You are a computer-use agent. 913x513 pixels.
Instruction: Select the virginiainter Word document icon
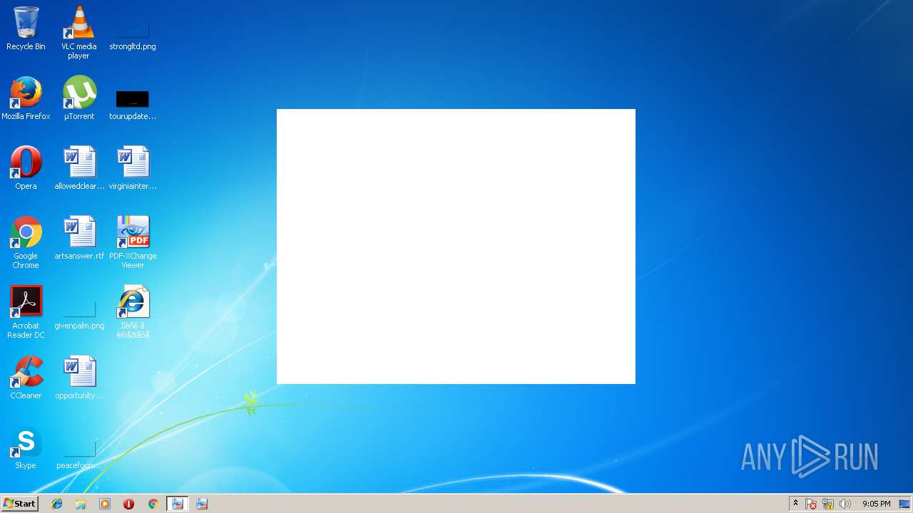[133, 168]
